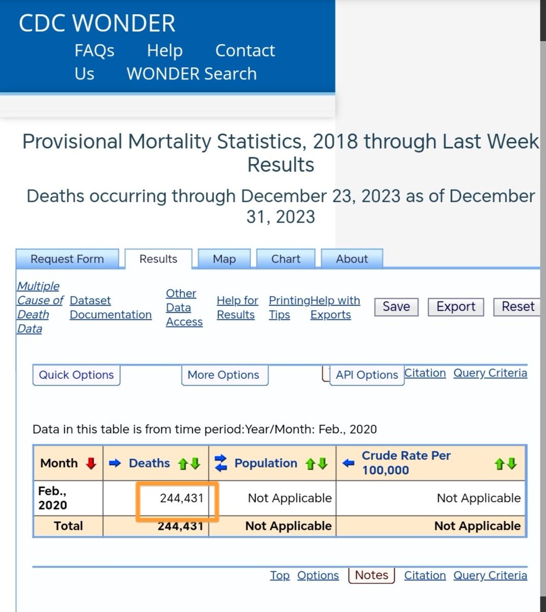The width and height of the screenshot is (546, 612).
Task: Open the Notes section at bottom
Action: 372,575
